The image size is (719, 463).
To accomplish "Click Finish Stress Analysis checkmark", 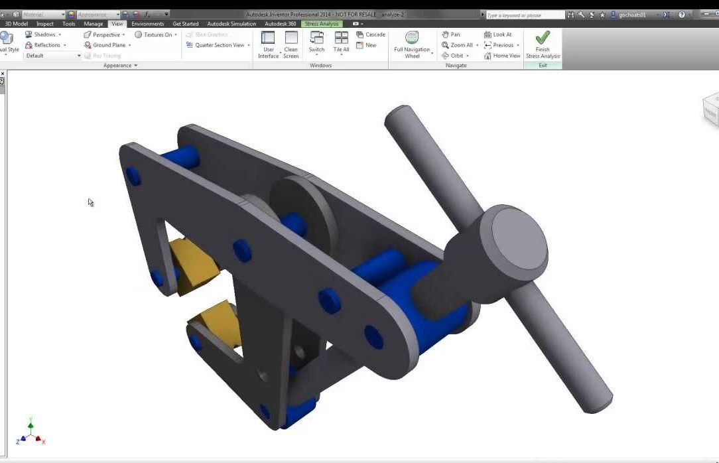I will [x=543, y=38].
